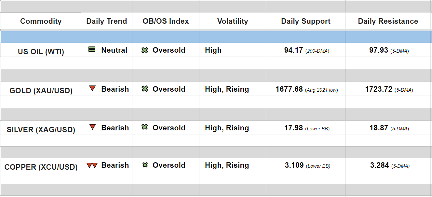Screen dimensions: 432x197
Task: Click the green oversold cross icon for Copper
Action: [145, 165]
